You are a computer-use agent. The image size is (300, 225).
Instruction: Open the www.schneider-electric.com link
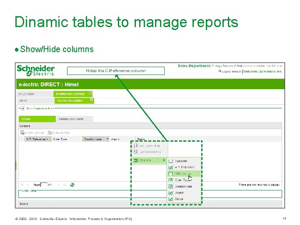(x=263, y=66)
